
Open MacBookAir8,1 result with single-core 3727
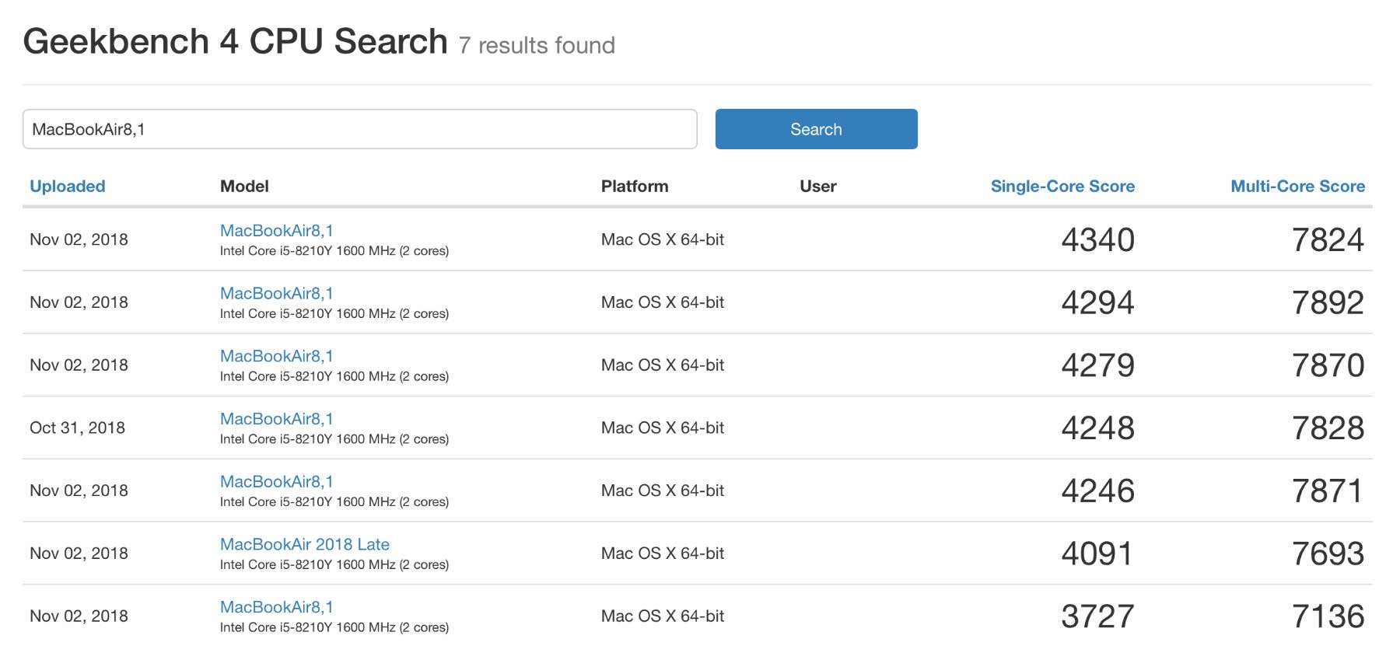(x=276, y=607)
